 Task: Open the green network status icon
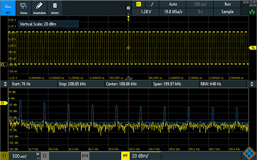[x=252, y=12]
